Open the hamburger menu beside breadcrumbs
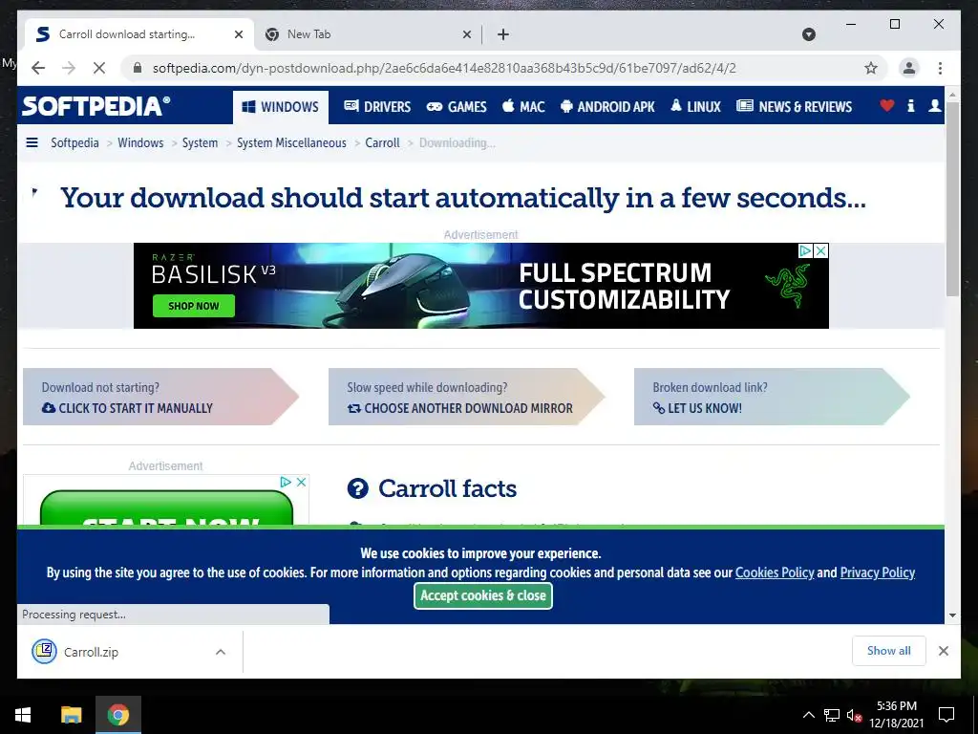 tap(32, 143)
